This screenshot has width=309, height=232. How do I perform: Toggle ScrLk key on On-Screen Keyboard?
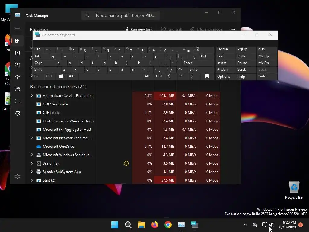click(x=246, y=69)
